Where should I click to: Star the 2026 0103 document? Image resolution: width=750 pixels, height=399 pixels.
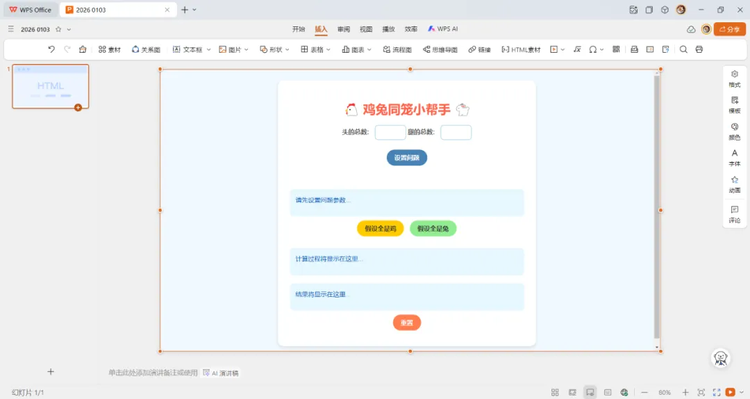[58, 29]
